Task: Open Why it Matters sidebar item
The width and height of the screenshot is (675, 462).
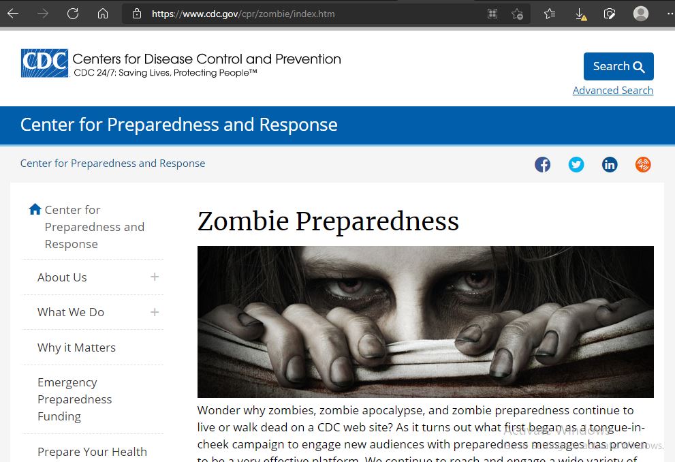Action: point(76,348)
